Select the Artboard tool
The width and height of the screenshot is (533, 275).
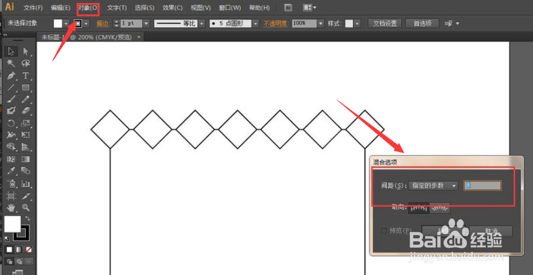[11, 196]
